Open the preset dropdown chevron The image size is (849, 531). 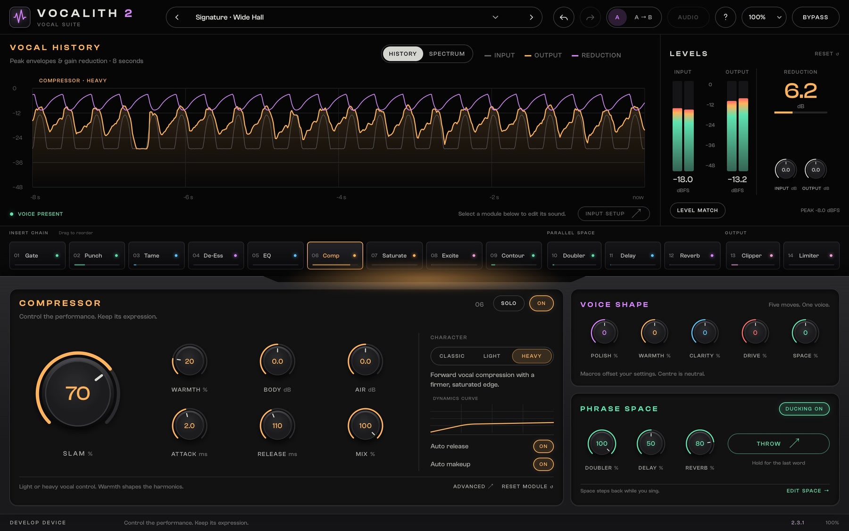(x=495, y=17)
